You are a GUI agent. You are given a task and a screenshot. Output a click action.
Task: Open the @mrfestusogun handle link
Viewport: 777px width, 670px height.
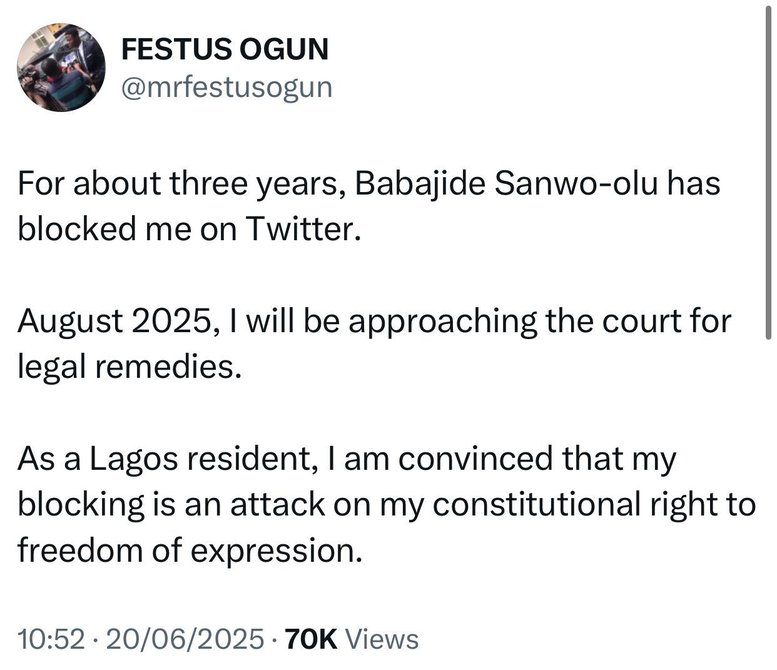(x=226, y=87)
